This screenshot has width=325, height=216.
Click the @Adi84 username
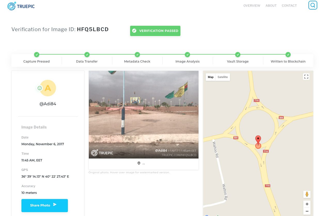click(48, 104)
